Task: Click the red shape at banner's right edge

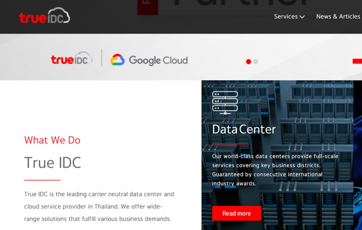Action: (357, 61)
